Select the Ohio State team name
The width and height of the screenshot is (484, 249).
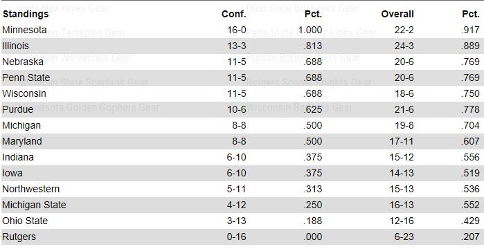tap(25, 221)
